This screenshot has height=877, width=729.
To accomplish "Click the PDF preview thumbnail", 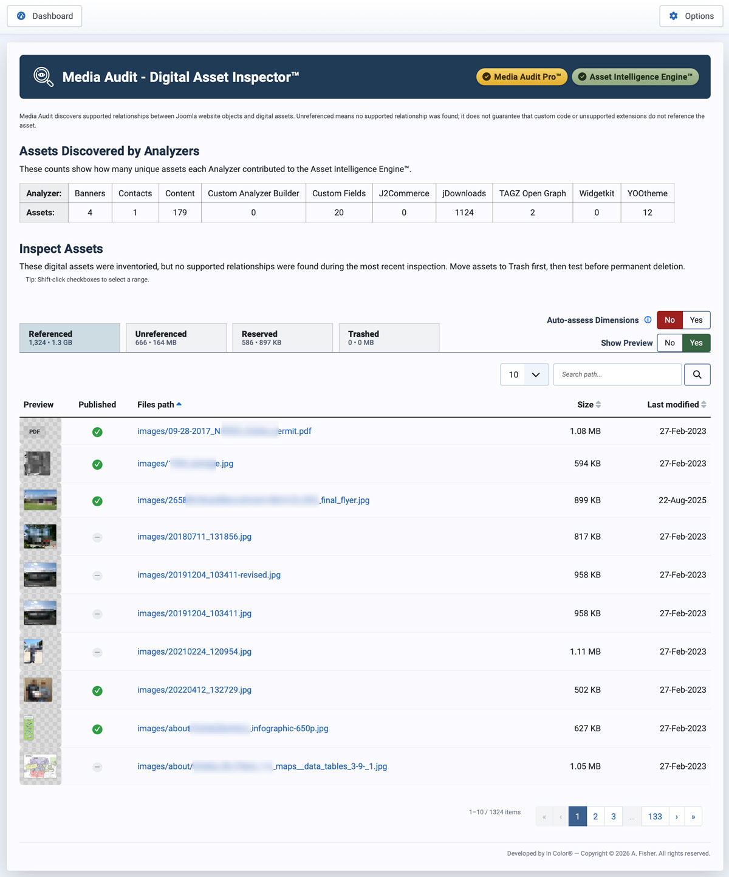I will (x=35, y=432).
